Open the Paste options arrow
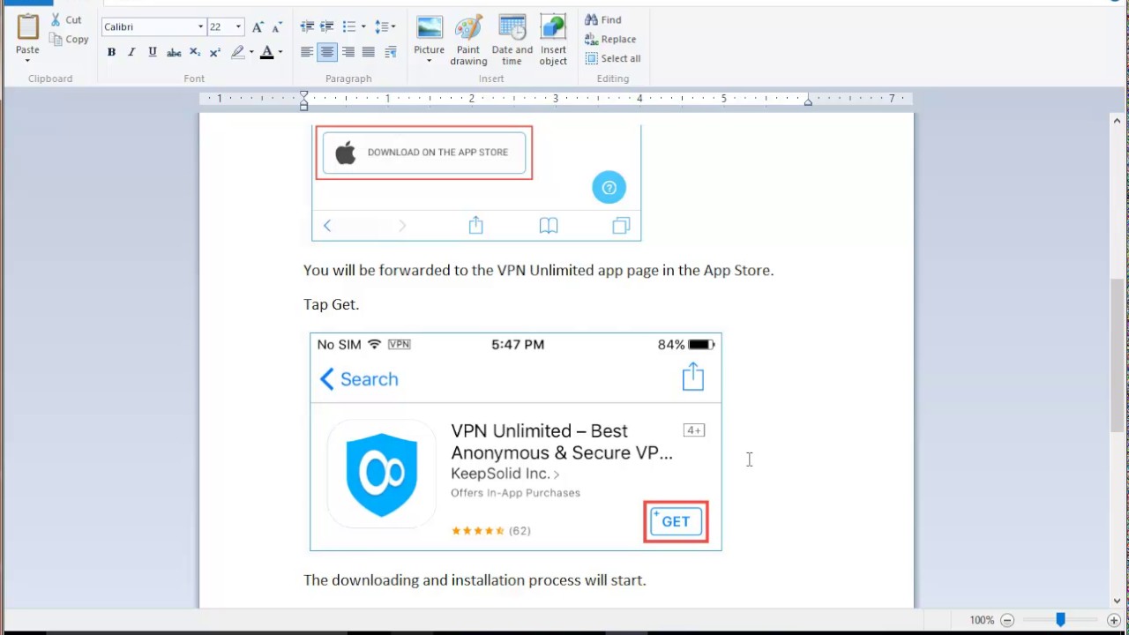Screen dimensions: 1129x635 27,61
